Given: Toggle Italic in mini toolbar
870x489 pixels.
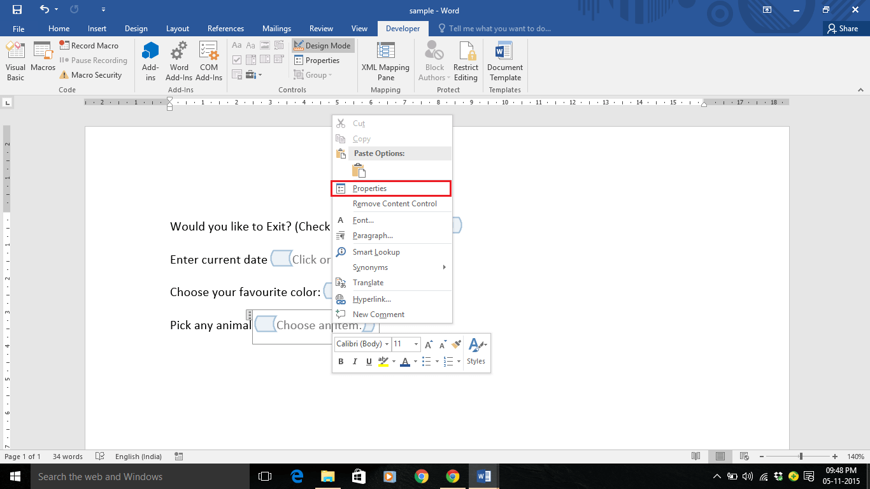Looking at the screenshot, I should tap(355, 361).
